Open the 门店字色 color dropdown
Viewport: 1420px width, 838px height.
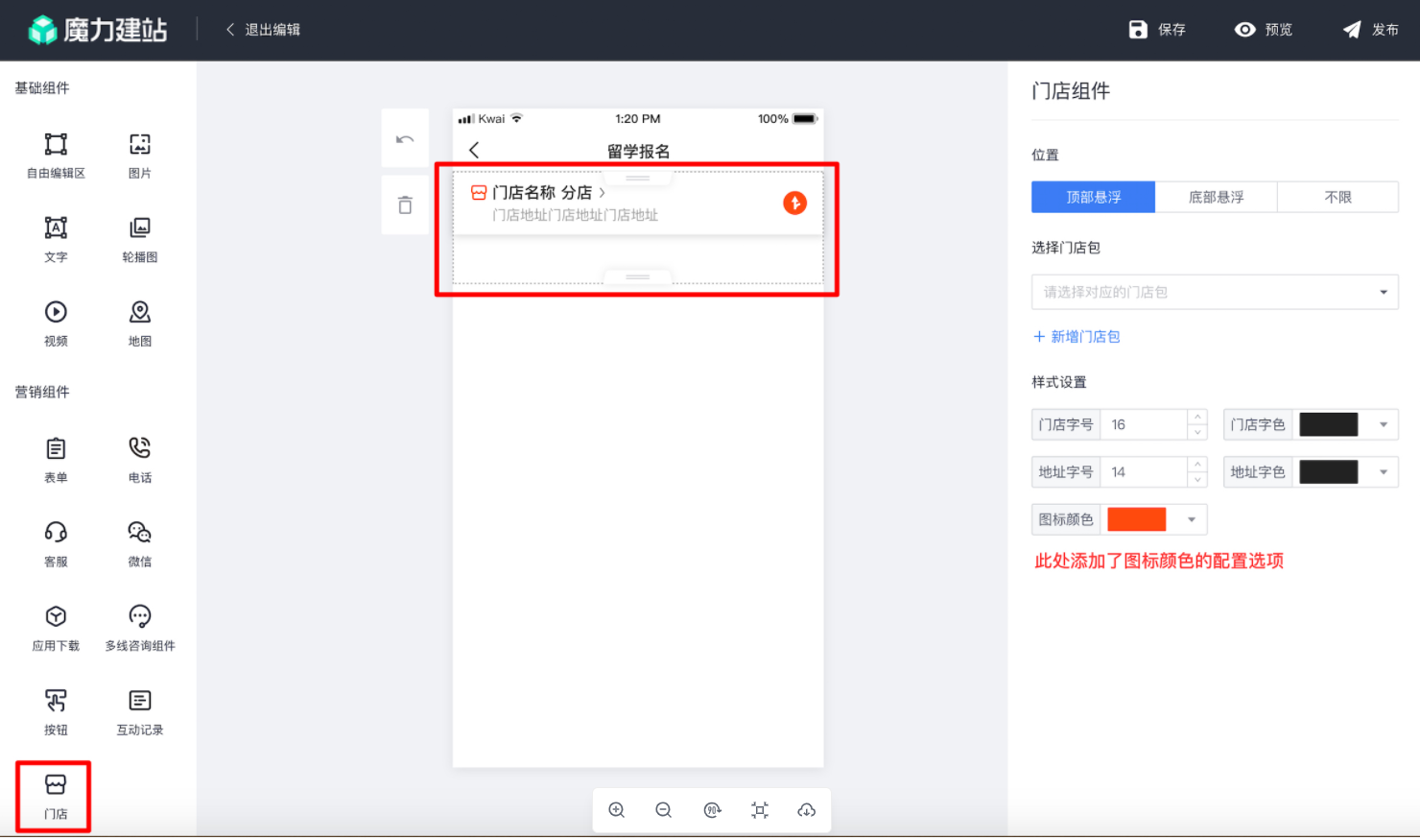click(1383, 423)
